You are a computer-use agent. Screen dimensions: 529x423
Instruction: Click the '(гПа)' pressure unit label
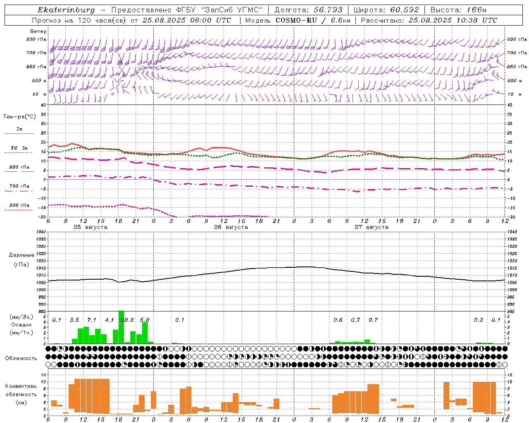(x=21, y=264)
